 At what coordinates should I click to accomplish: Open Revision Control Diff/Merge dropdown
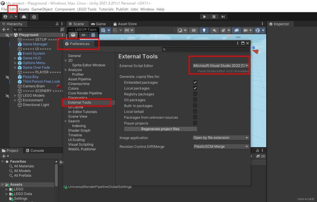click(x=221, y=147)
